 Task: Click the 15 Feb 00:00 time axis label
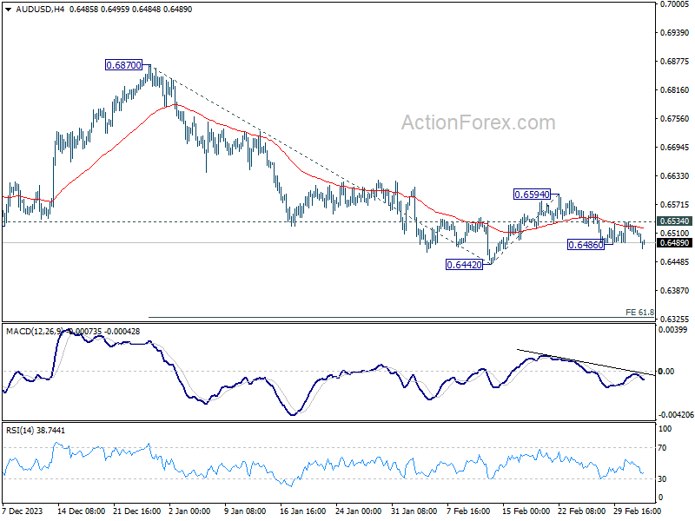tap(526, 511)
